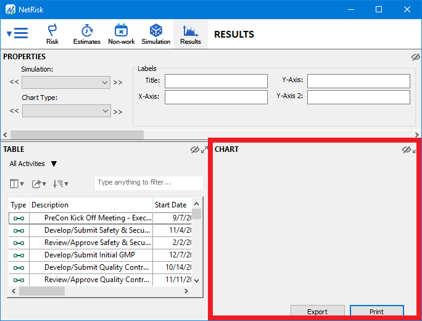Viewport: 422px width, 321px height.
Task: Click the Title label input field
Action: click(x=215, y=81)
